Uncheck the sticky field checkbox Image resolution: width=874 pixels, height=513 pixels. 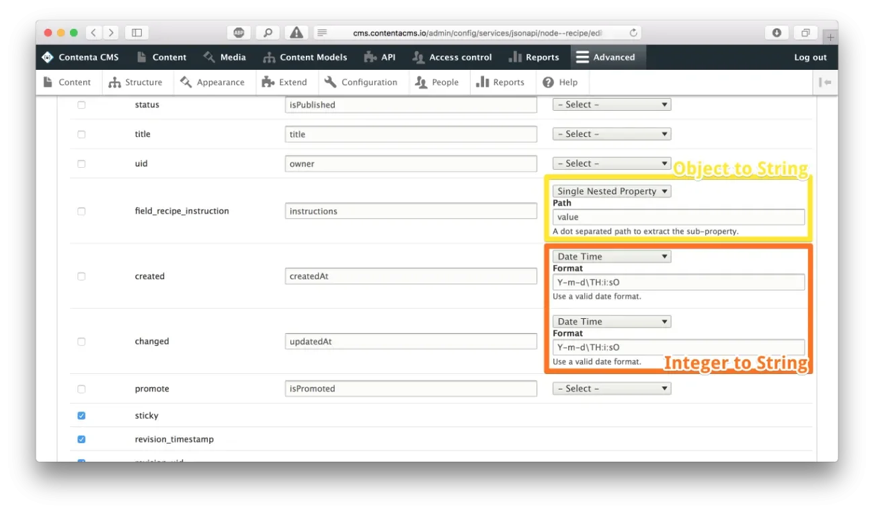[x=81, y=416]
